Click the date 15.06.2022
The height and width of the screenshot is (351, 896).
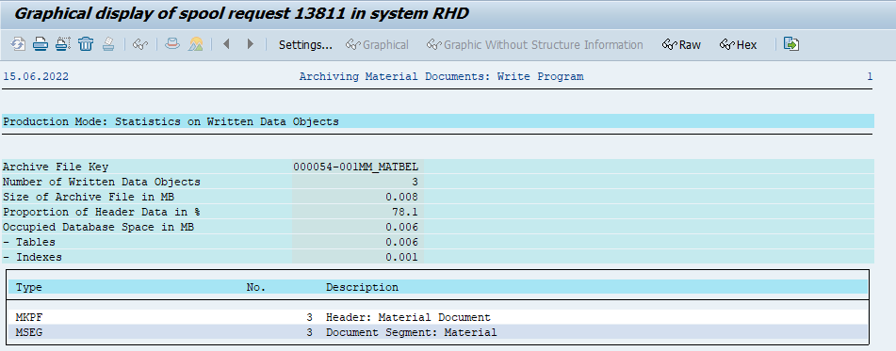point(36,76)
